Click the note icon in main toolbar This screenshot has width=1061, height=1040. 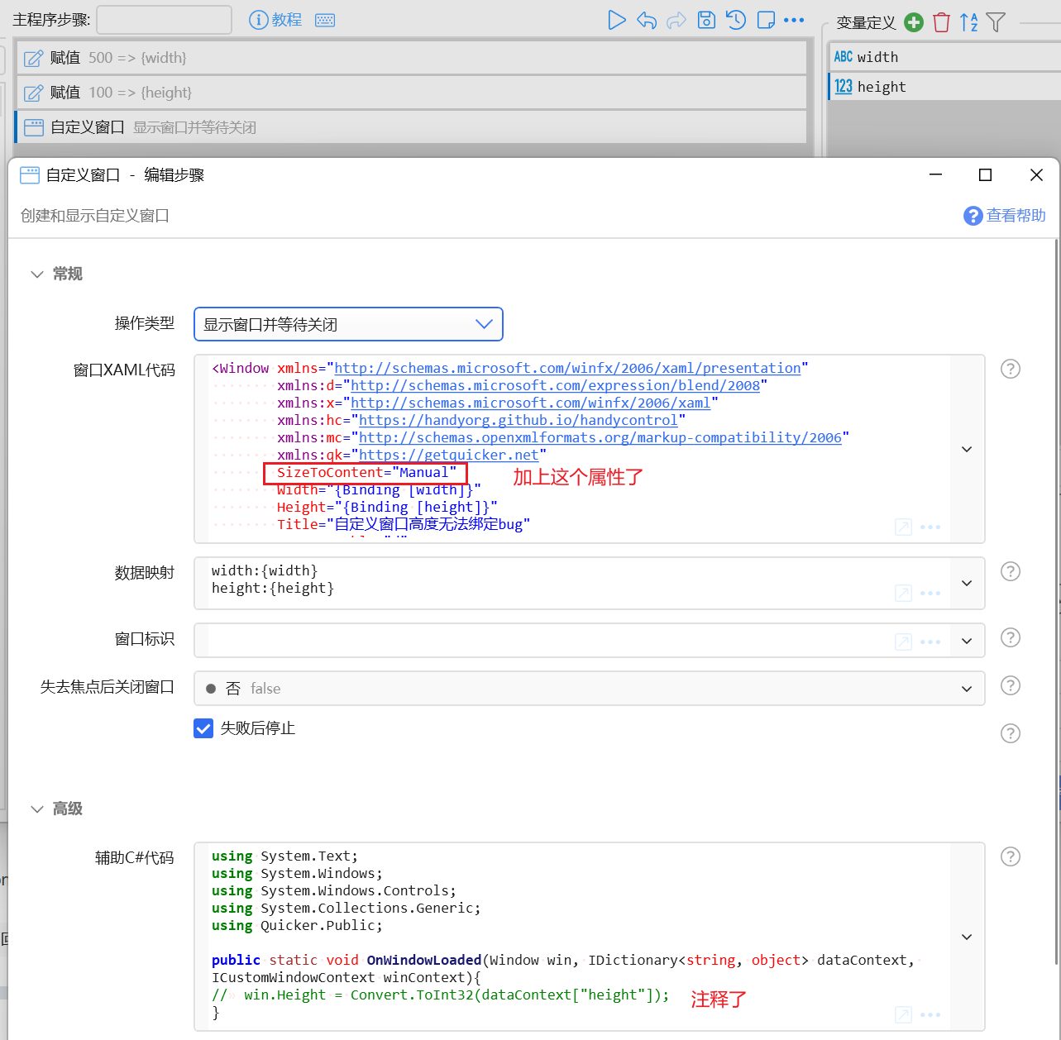click(x=767, y=20)
